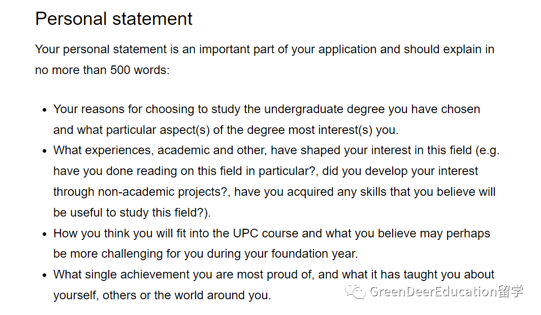Click the word 'aspect(s)'
The image size is (541, 315).
(184, 130)
